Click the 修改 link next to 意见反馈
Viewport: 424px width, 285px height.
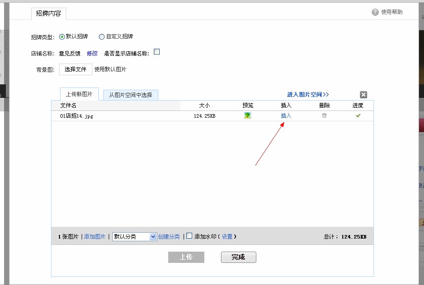click(x=92, y=53)
